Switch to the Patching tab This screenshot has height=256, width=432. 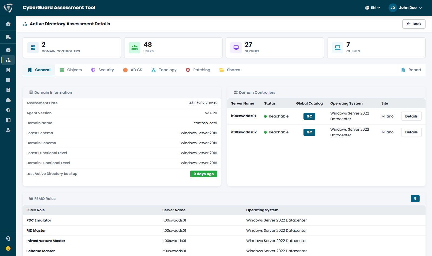198,70
